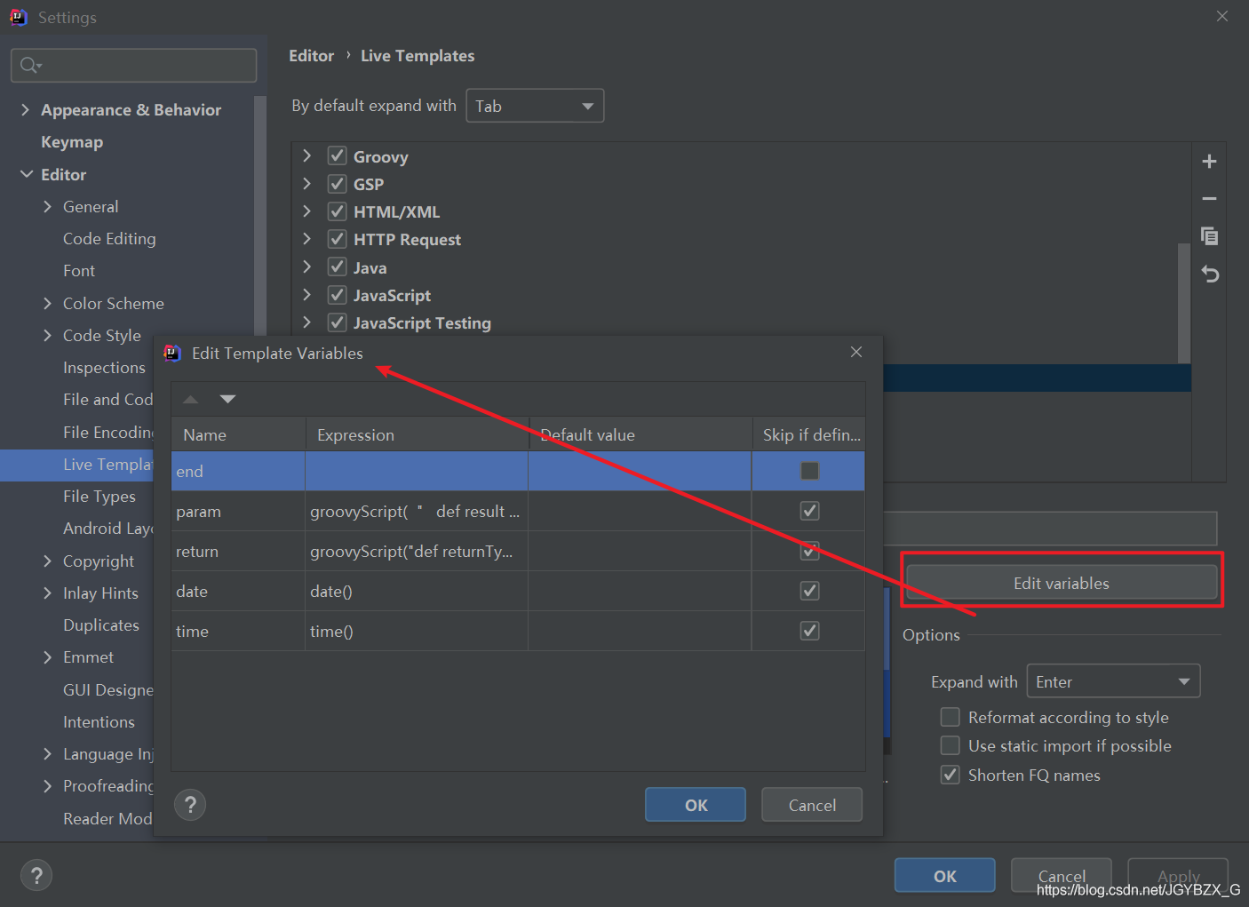Expand the JavaScript template group
The image size is (1249, 907).
[x=306, y=294]
